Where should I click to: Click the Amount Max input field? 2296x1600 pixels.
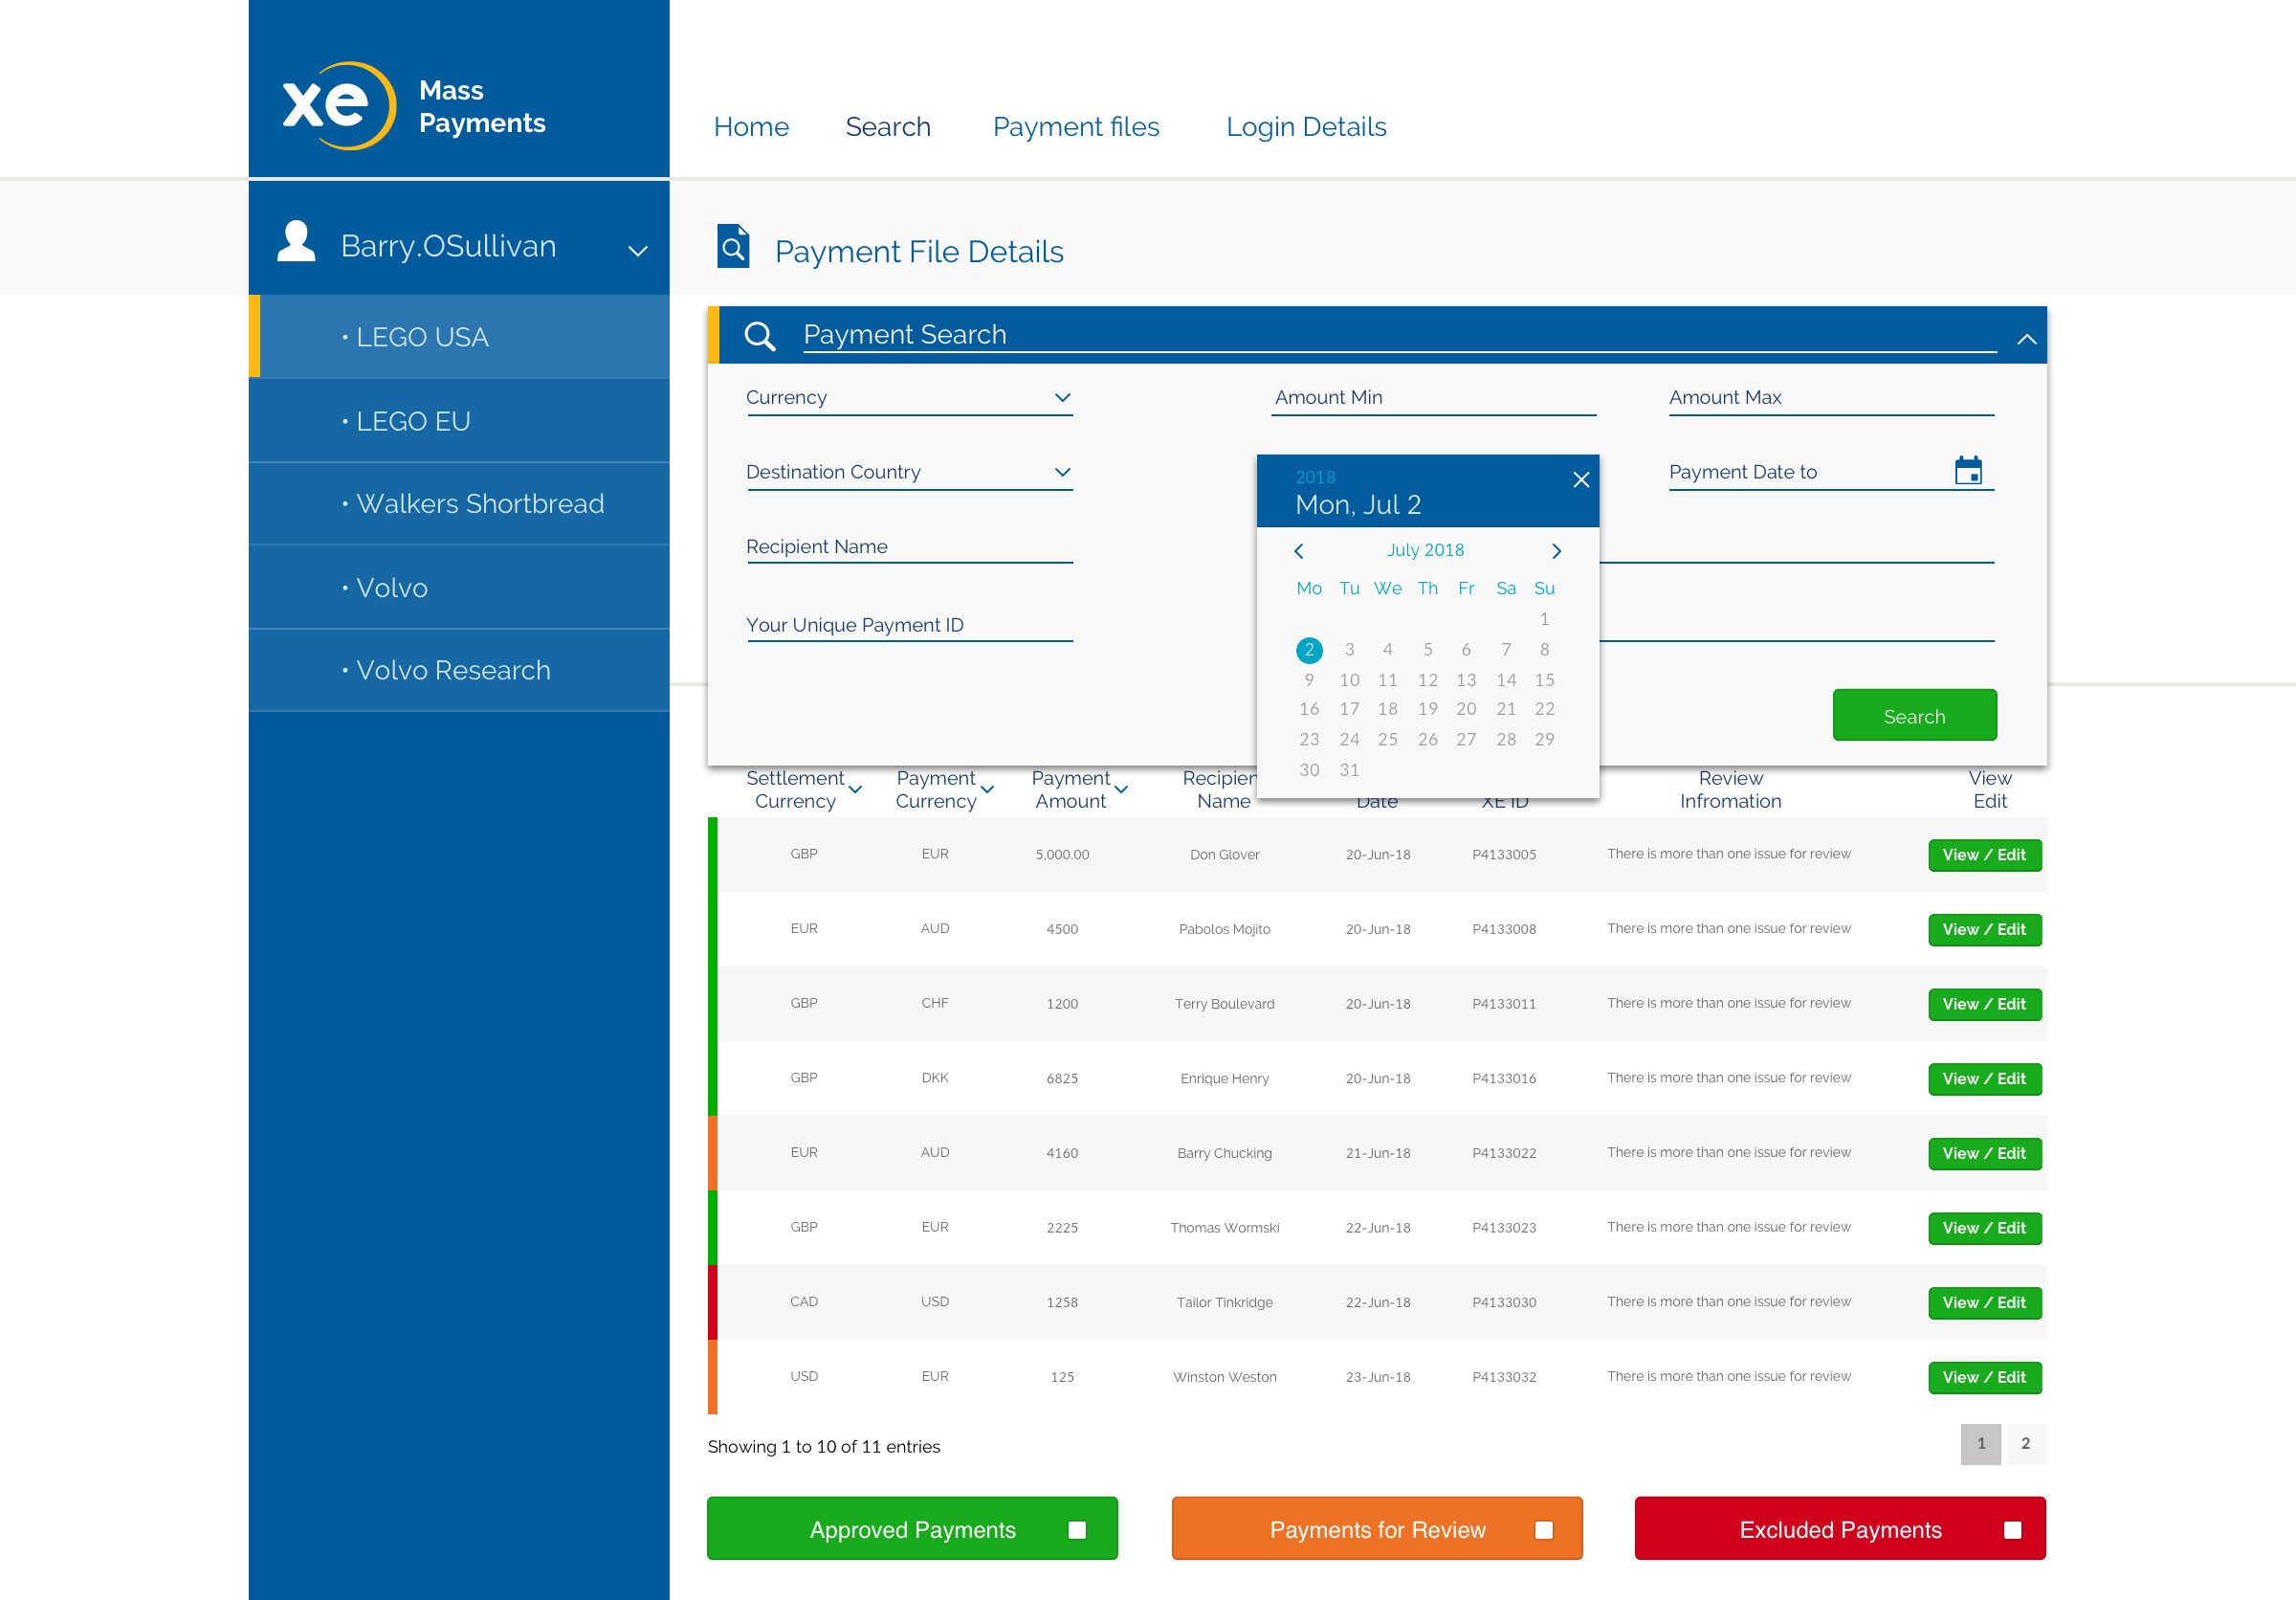(x=1831, y=398)
